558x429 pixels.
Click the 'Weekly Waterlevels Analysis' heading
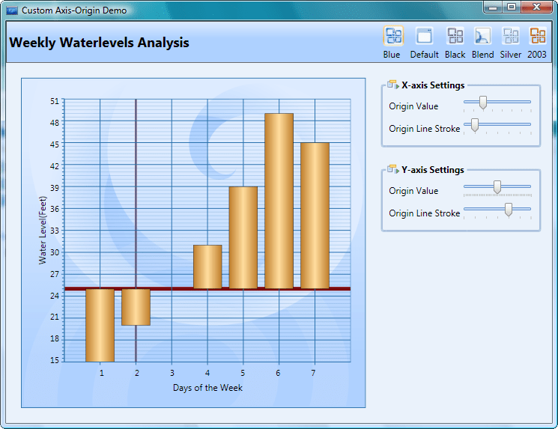click(100, 43)
